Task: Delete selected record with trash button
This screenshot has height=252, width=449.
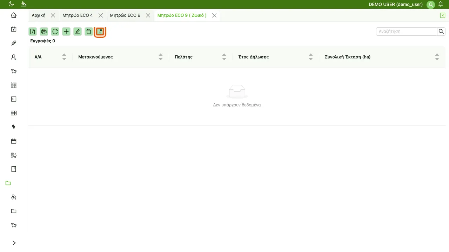Action: pos(89,31)
